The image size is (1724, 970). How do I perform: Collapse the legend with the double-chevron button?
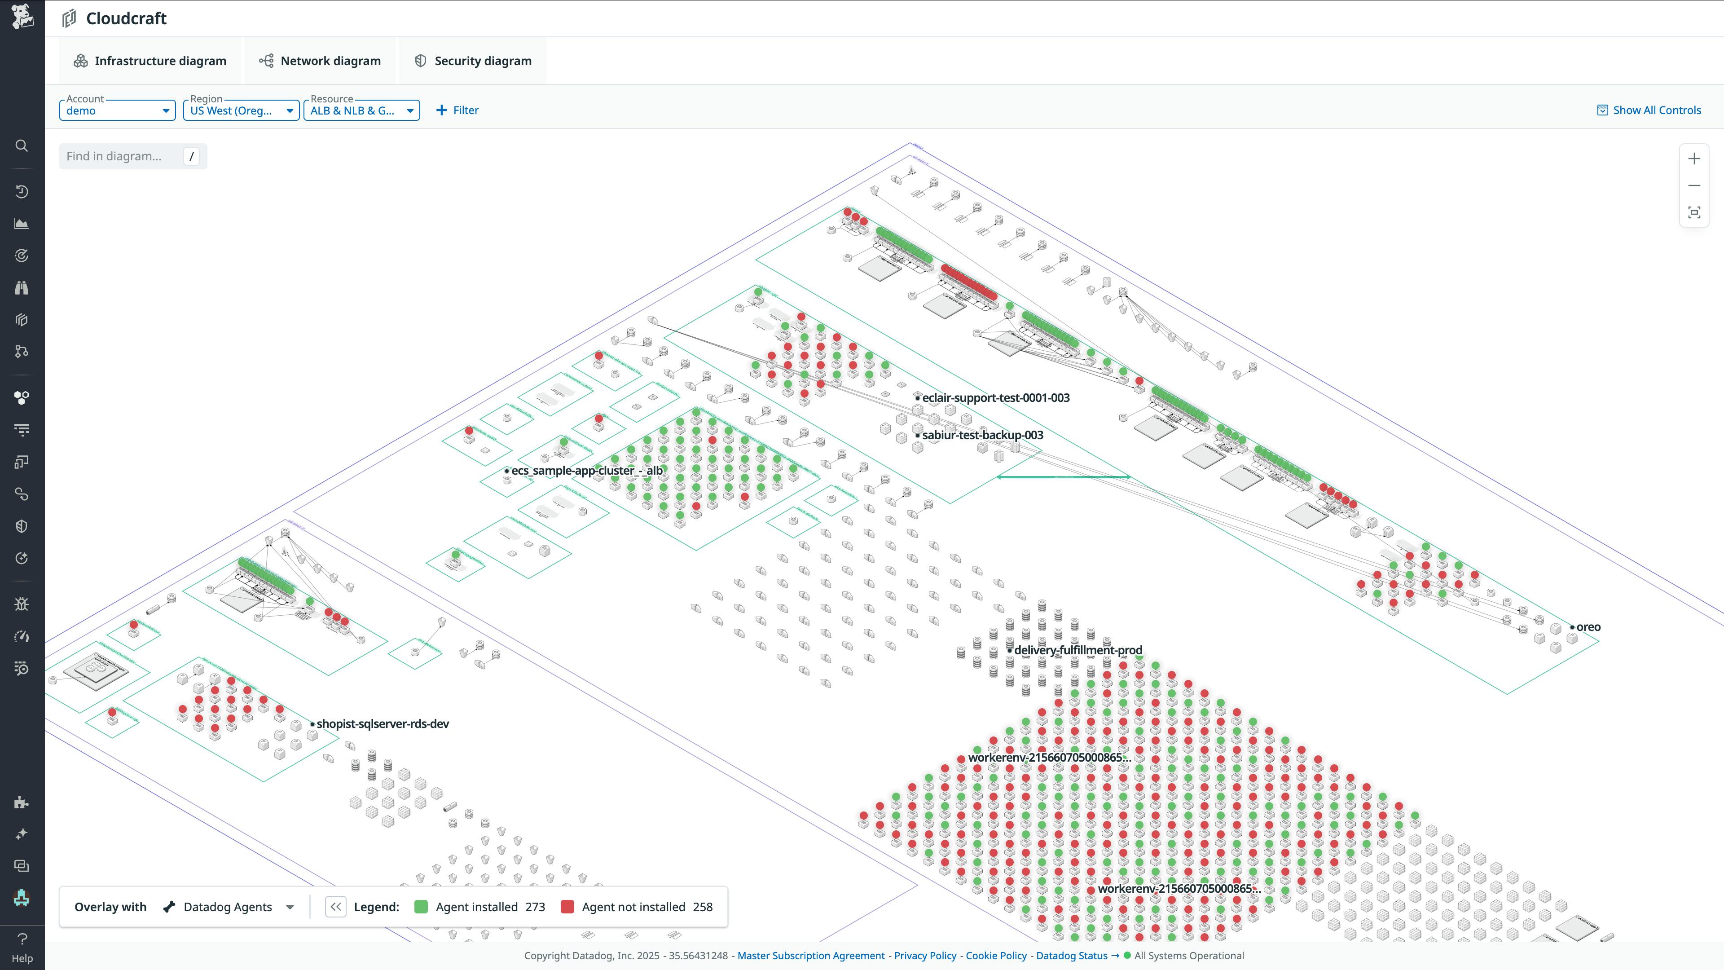tap(335, 907)
